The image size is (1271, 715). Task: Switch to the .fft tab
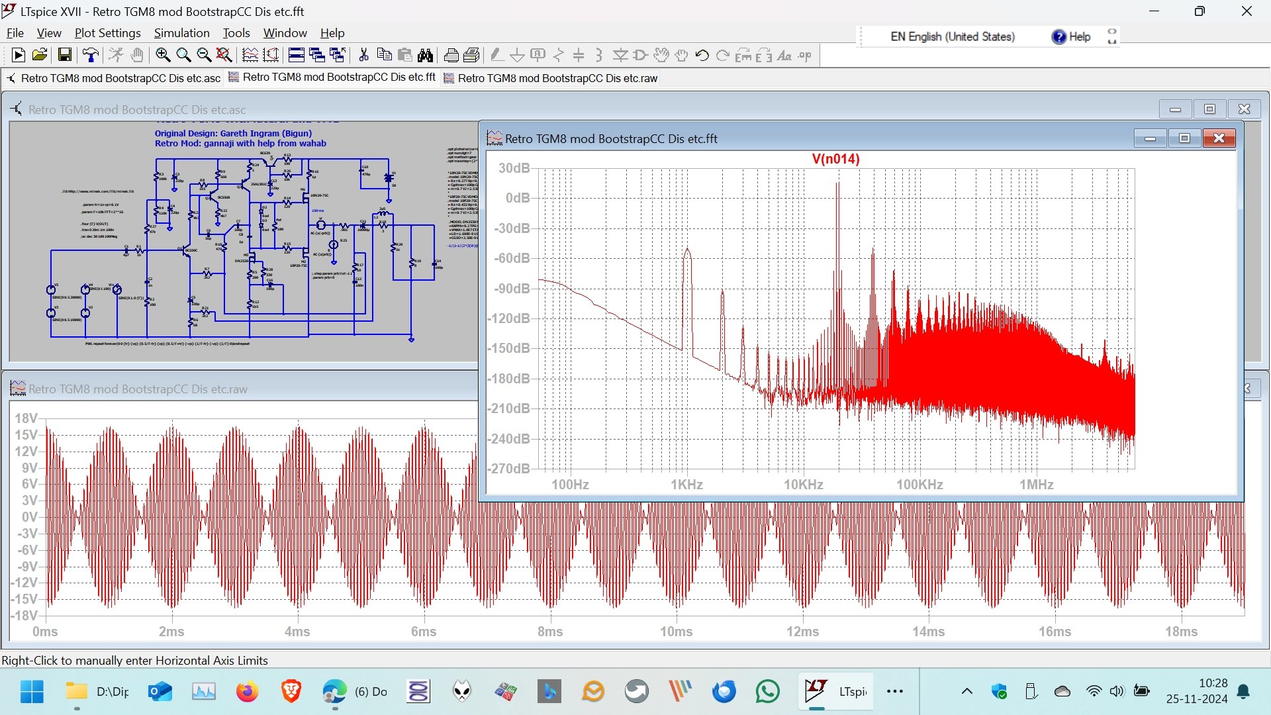332,77
